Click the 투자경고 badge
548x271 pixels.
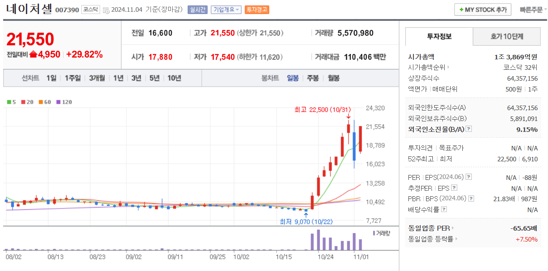coord(257,10)
